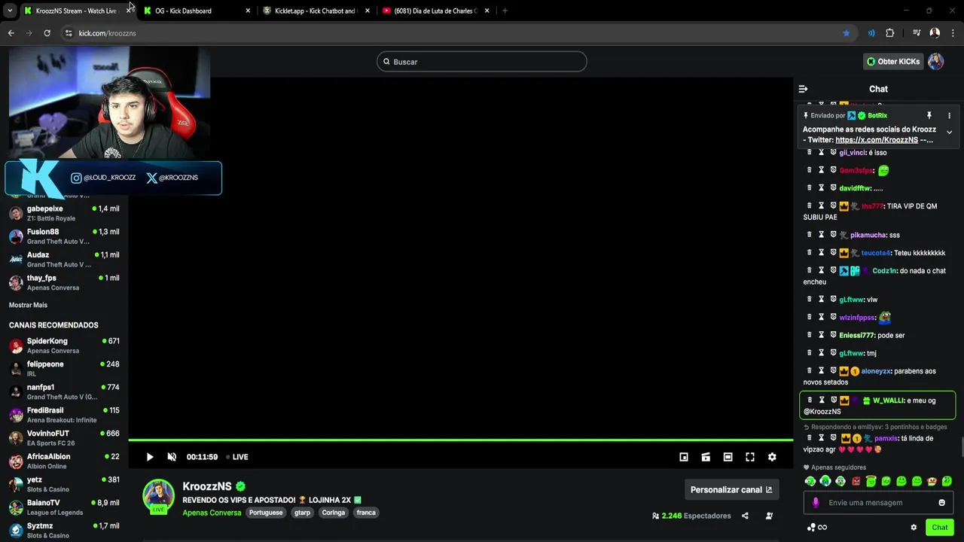Open the emoji picker in message box
The height and width of the screenshot is (542, 964).
(941, 503)
